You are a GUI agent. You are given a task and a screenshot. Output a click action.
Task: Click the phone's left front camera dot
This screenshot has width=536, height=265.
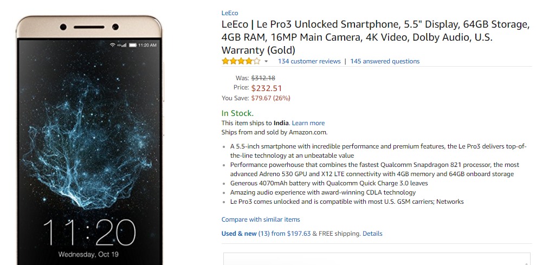(x=63, y=27)
